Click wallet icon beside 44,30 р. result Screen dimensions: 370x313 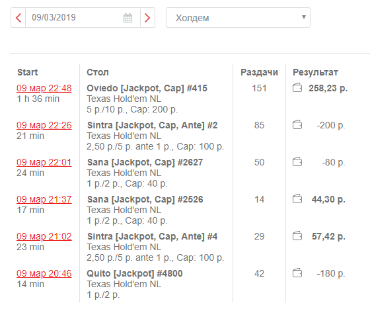click(297, 199)
